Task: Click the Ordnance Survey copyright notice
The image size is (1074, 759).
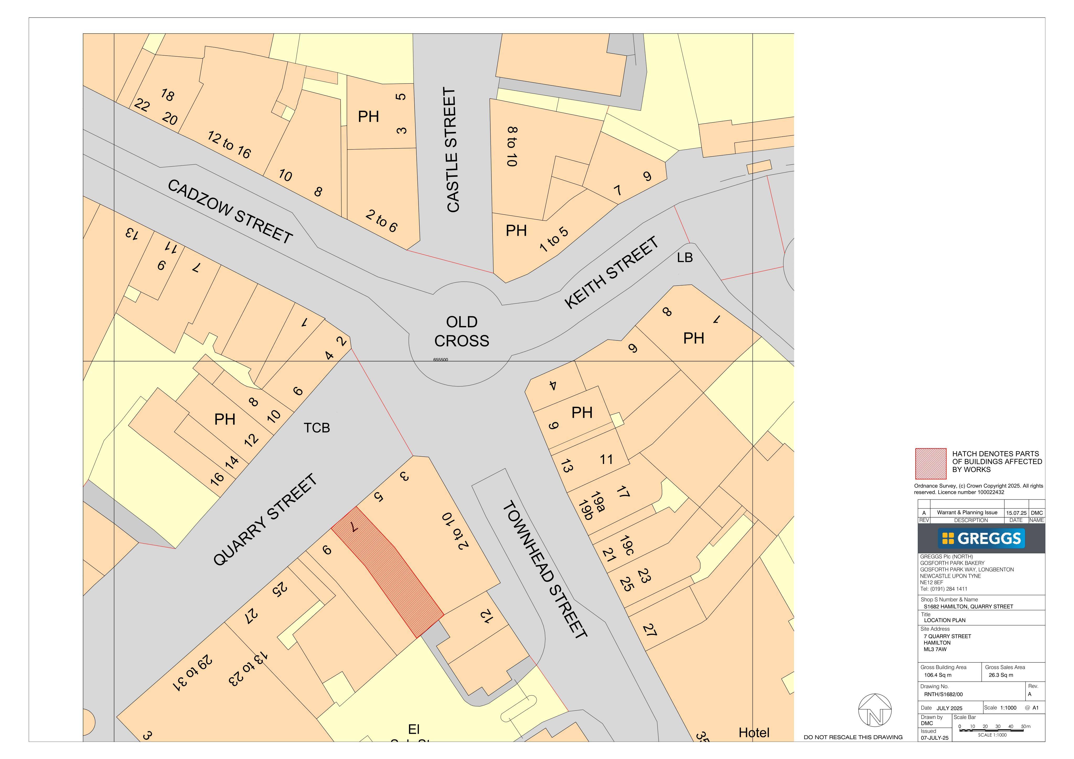Action: pos(979,489)
